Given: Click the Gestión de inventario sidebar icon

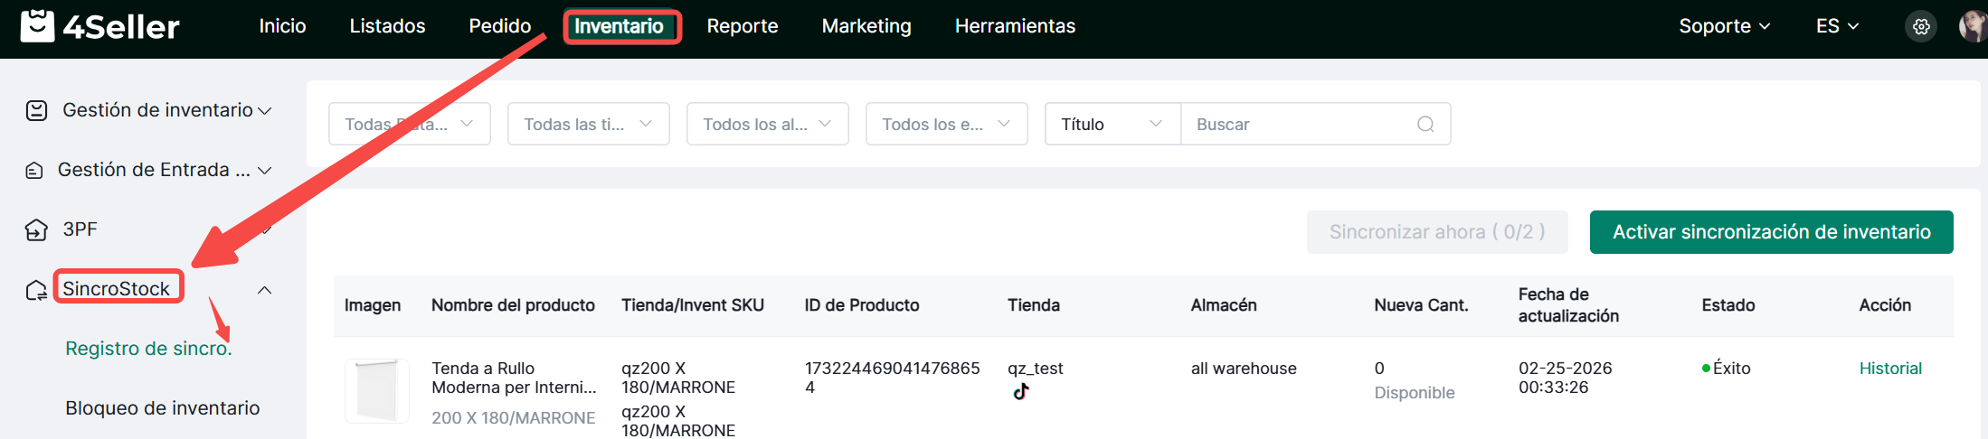Looking at the screenshot, I should click(x=36, y=110).
